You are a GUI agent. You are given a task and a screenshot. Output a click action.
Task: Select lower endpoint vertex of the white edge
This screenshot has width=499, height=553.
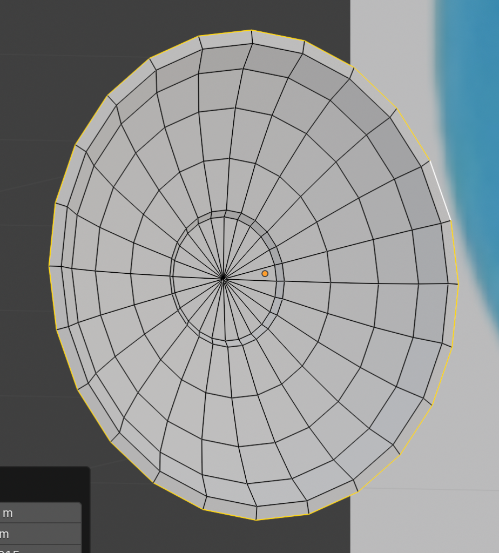point(450,221)
